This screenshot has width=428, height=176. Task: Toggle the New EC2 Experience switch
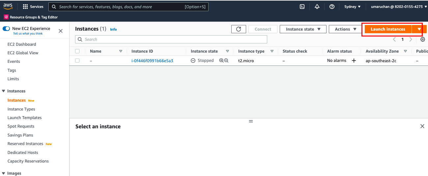(x=6, y=29)
